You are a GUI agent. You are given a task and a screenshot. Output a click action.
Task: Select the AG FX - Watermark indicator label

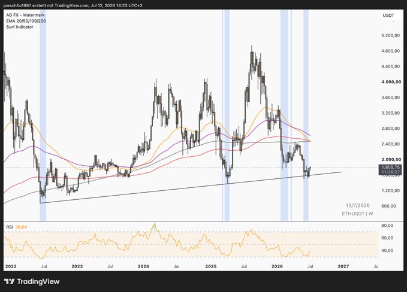(x=25, y=15)
